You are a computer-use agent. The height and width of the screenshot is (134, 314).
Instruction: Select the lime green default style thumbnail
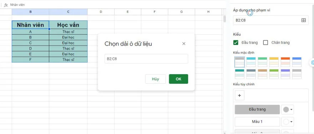point(274,74)
